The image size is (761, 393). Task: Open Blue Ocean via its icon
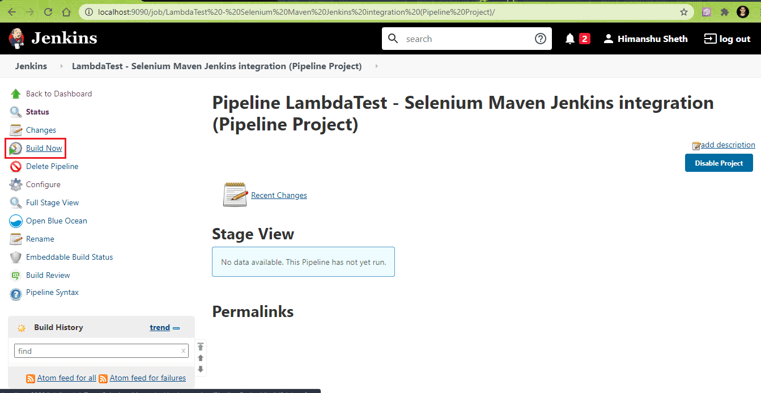click(16, 221)
